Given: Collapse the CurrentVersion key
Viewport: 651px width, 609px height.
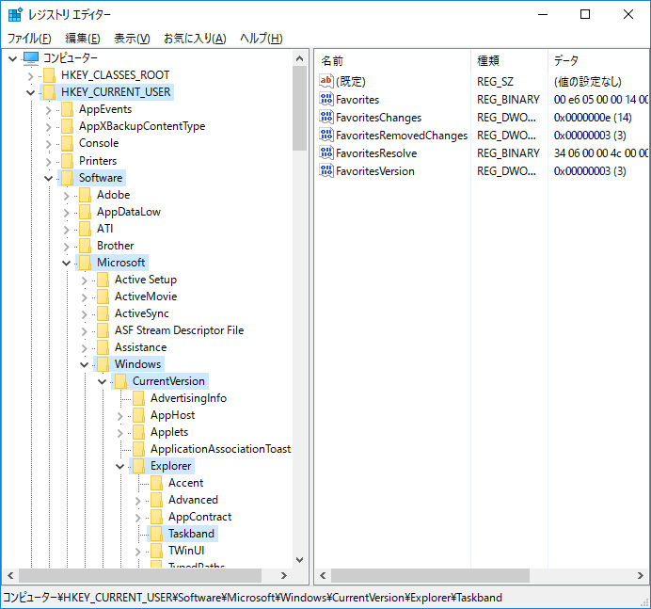Looking at the screenshot, I should (x=103, y=382).
